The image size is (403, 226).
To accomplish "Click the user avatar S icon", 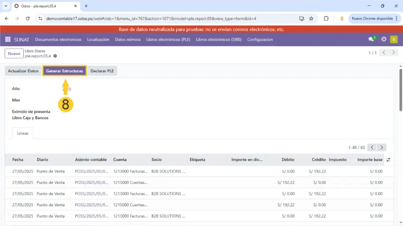I will (394, 39).
